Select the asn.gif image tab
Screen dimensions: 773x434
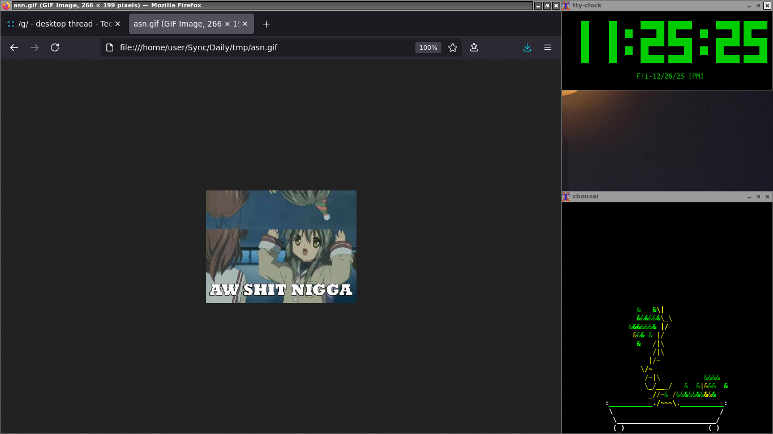coord(191,24)
